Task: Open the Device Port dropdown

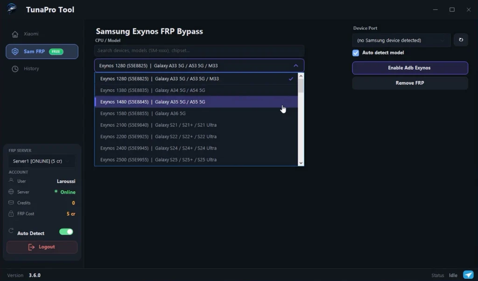Action: coord(401,40)
